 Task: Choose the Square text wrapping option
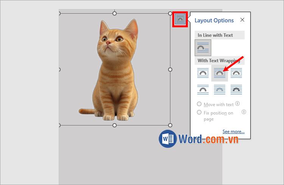[203, 73]
